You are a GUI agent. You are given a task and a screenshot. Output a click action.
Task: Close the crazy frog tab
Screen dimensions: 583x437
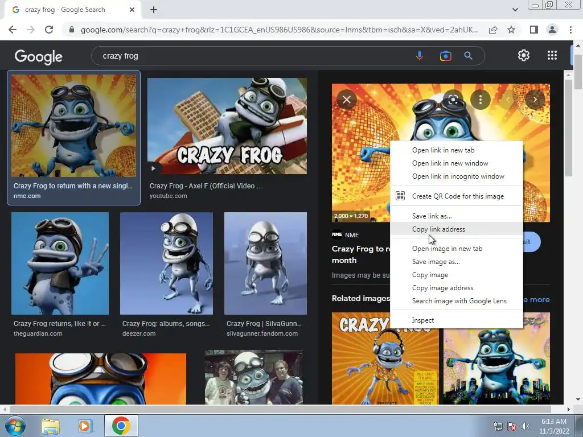[x=132, y=10]
